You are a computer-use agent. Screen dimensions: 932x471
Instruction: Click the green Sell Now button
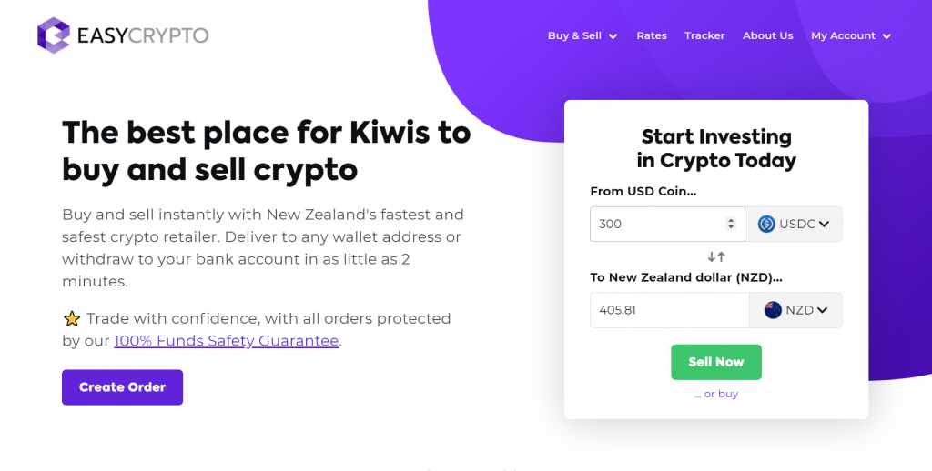(716, 362)
